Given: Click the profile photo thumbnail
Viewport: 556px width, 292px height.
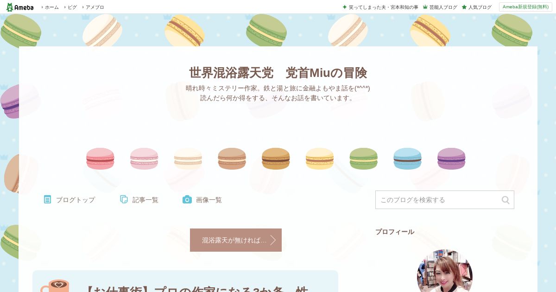Looking at the screenshot, I should point(445,271).
